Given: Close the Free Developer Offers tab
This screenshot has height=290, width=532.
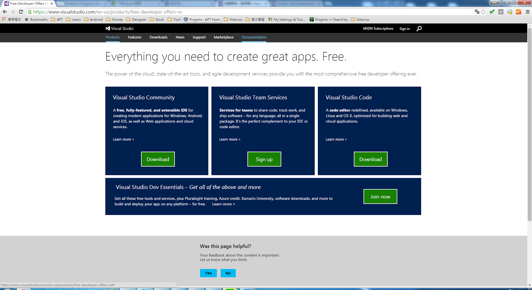Looking at the screenshot, I should [52, 4].
